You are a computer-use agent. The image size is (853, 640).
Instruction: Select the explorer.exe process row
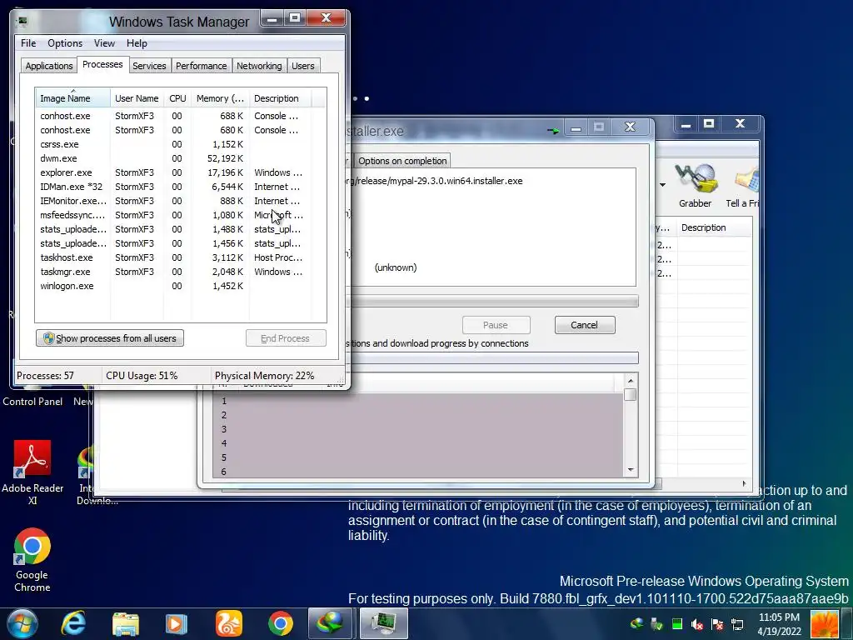click(173, 172)
